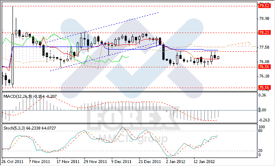Viewport: 275px width, 166px height.
Task: Select the 78.23 price level label
Action: click(264, 33)
